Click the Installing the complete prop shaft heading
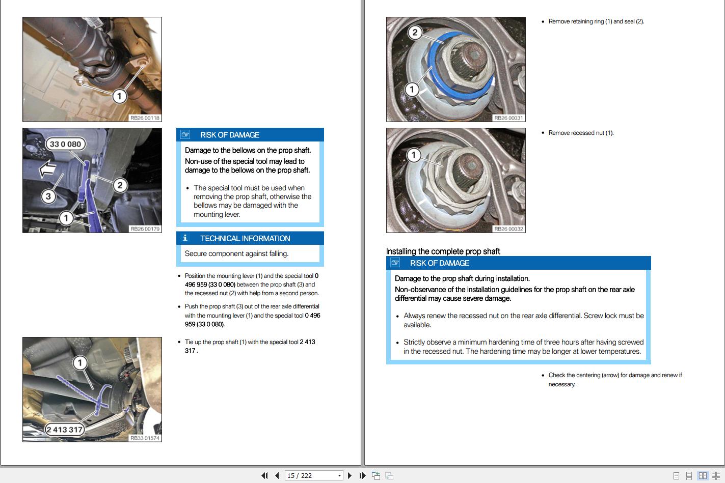 point(443,251)
